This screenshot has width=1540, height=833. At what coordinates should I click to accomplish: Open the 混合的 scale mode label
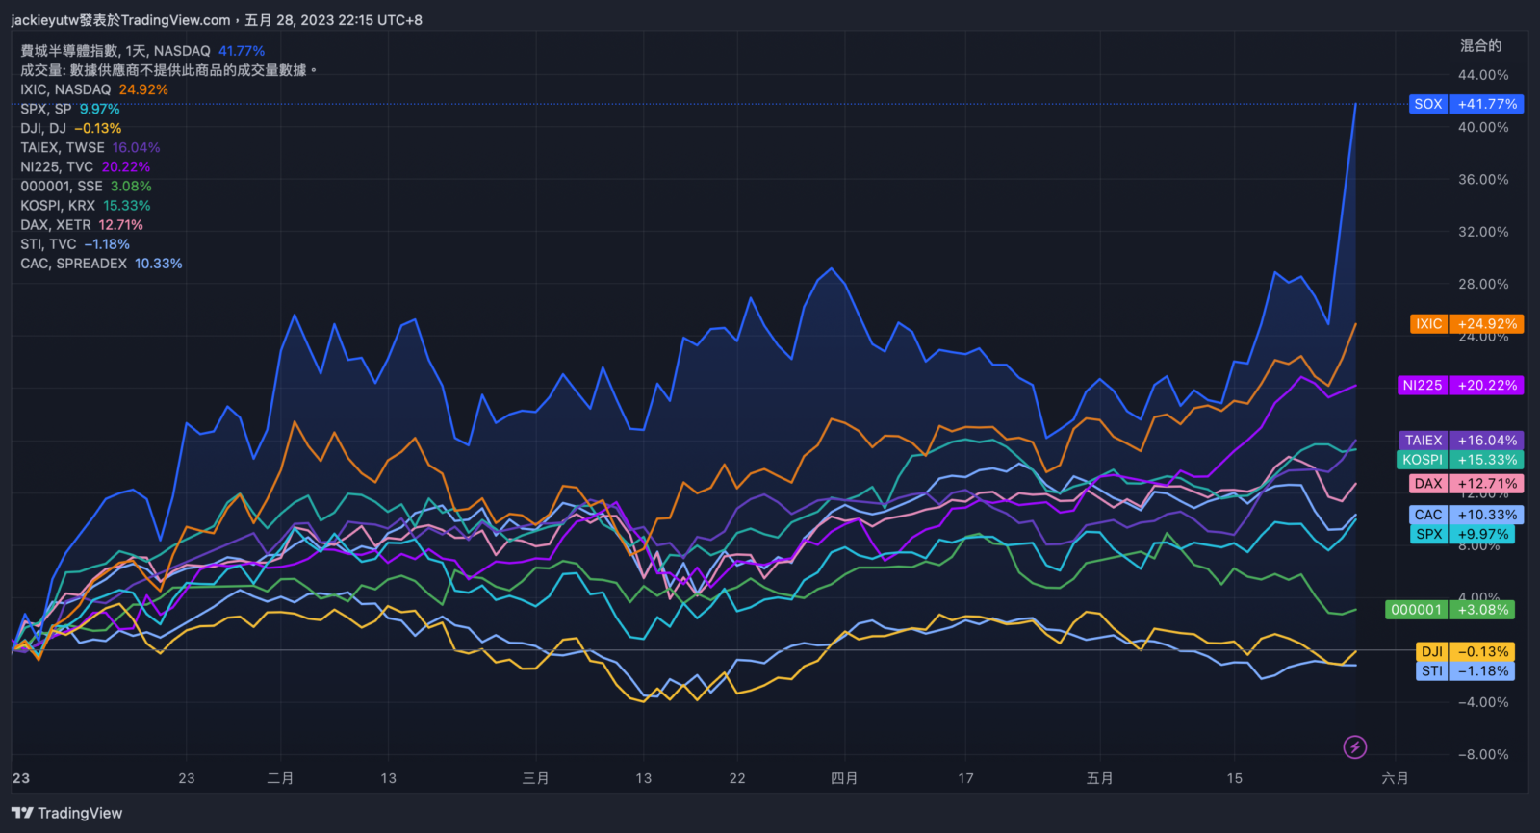(x=1480, y=45)
